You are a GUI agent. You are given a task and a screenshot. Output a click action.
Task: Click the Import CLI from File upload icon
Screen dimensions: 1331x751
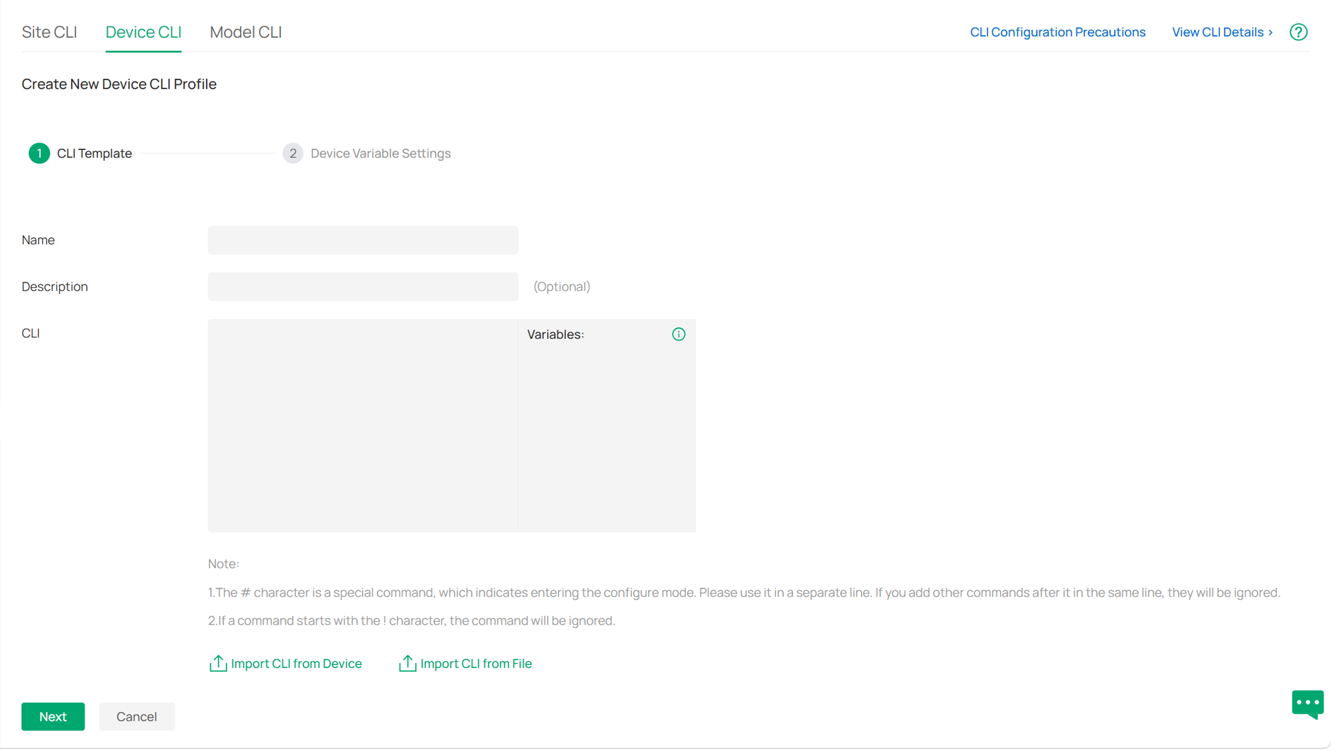pyautogui.click(x=407, y=663)
